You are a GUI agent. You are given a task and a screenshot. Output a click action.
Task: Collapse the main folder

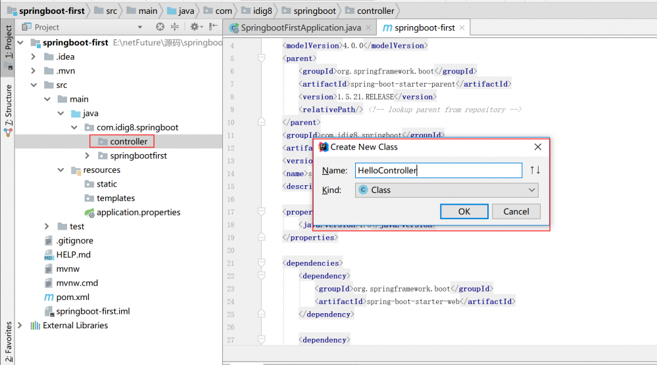click(47, 100)
